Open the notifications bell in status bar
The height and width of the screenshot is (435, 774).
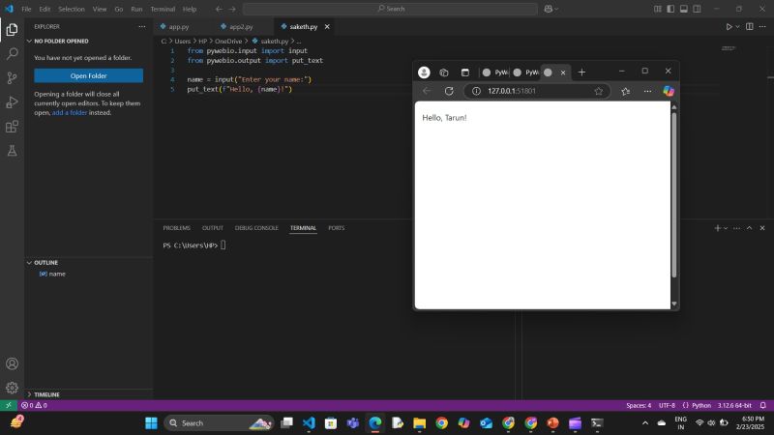[762, 405]
